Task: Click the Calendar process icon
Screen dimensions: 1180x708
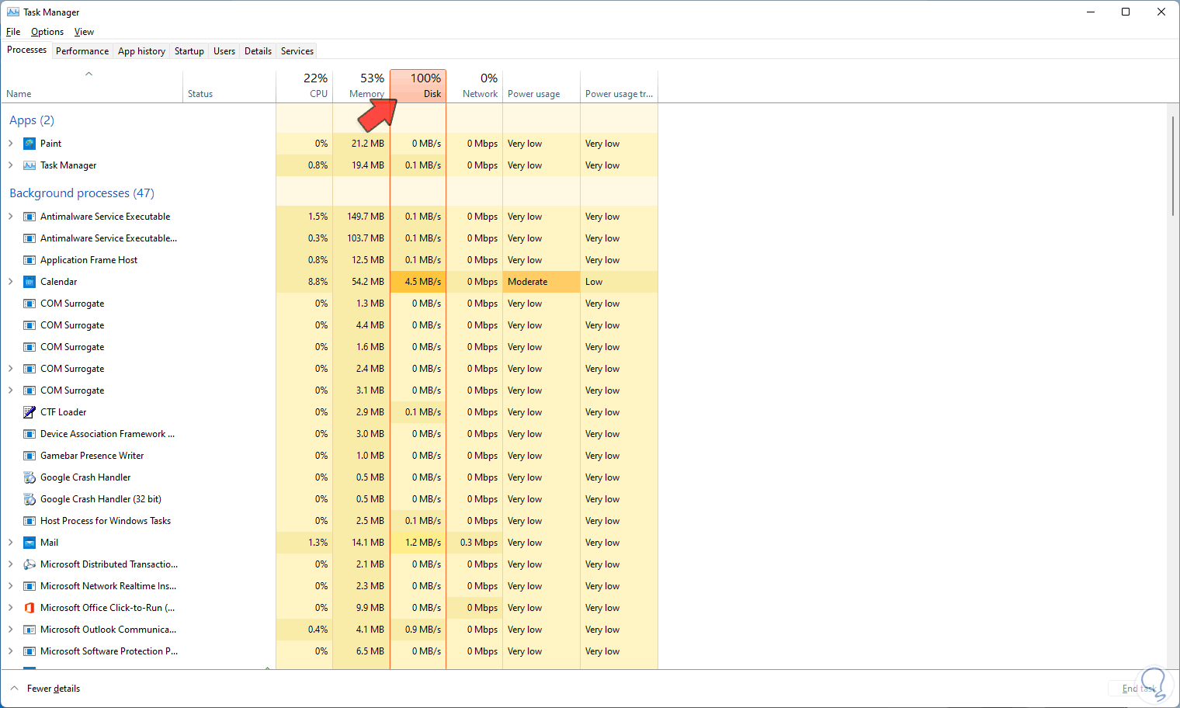Action: [x=29, y=282]
